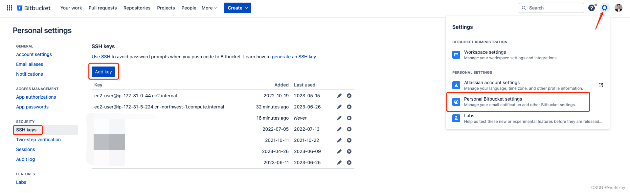The image size is (630, 193).
Task: Edit the key added 2023-06-11
Action: tap(339, 163)
